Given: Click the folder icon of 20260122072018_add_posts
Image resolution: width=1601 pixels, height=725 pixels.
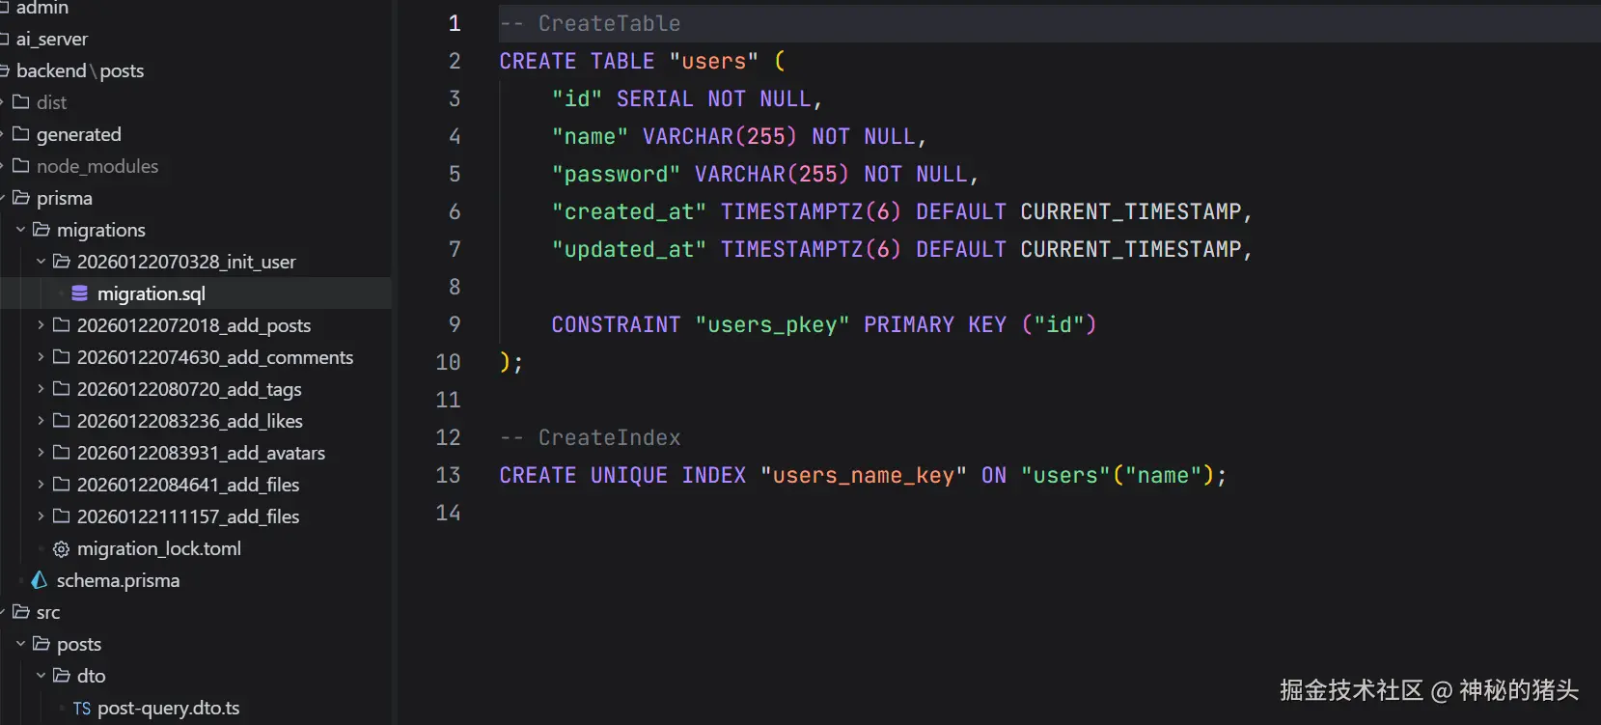Looking at the screenshot, I should [x=61, y=325].
